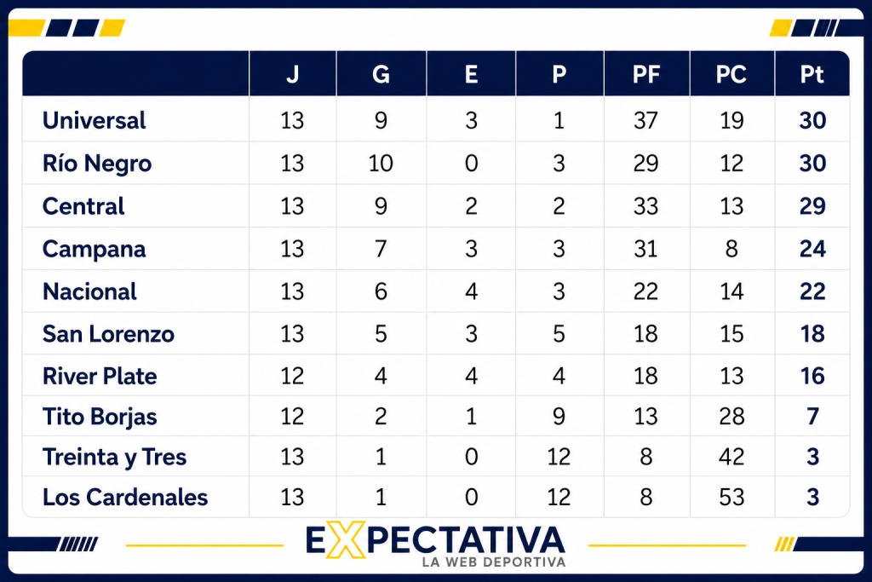Select the Los Cardenales team name
This screenshot has height=582, width=872.
pos(125,497)
